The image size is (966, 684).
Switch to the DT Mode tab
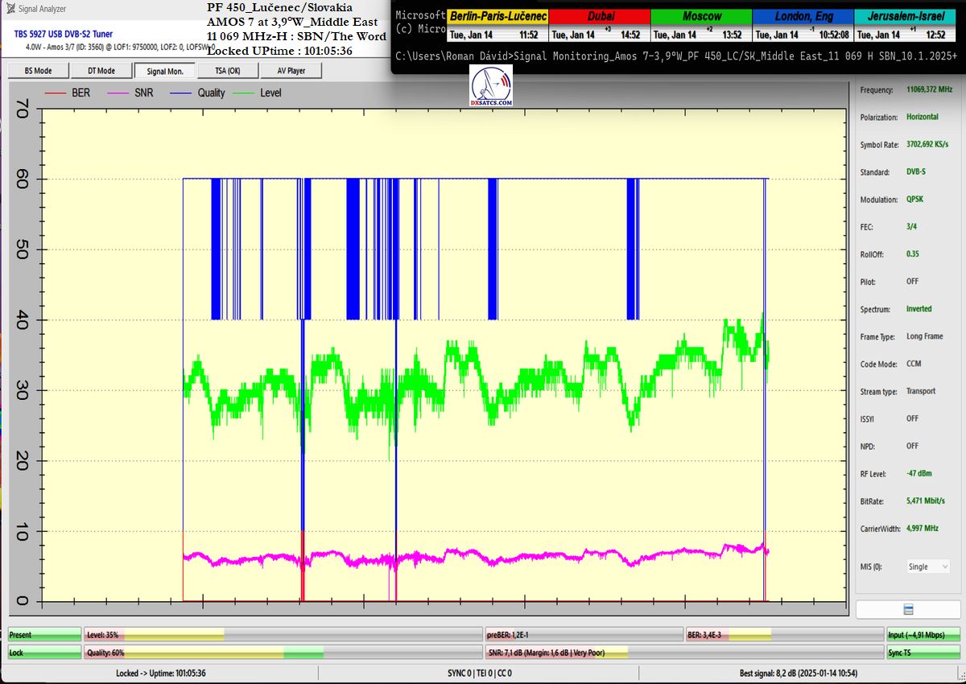click(x=101, y=71)
